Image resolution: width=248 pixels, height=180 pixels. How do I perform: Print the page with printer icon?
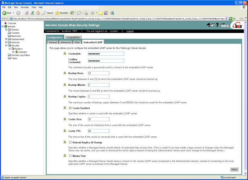coord(86,13)
